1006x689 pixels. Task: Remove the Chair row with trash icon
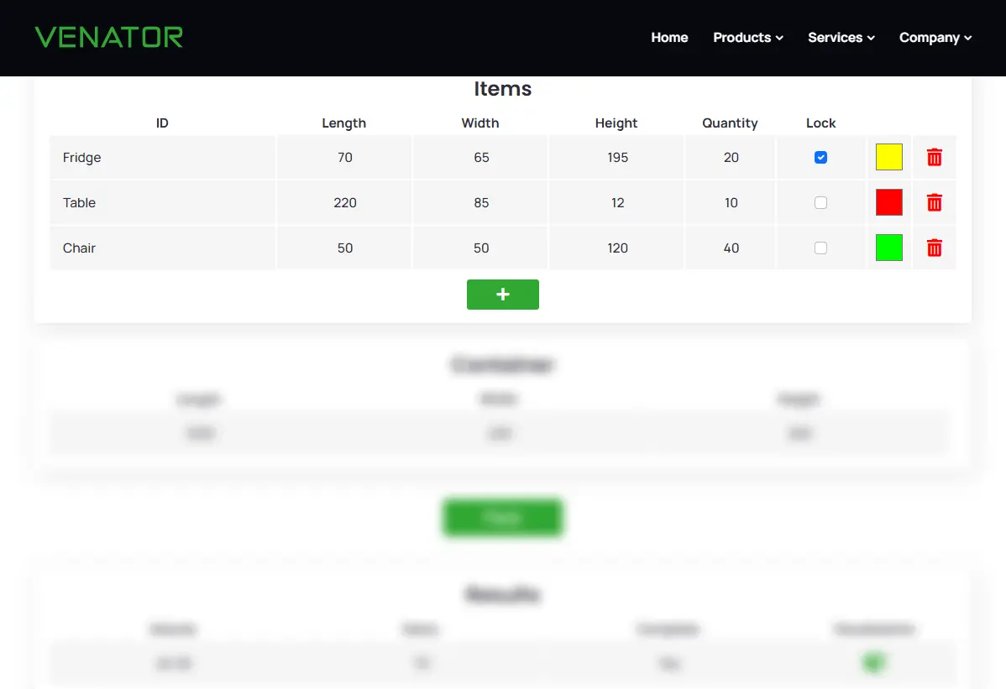[x=934, y=248]
